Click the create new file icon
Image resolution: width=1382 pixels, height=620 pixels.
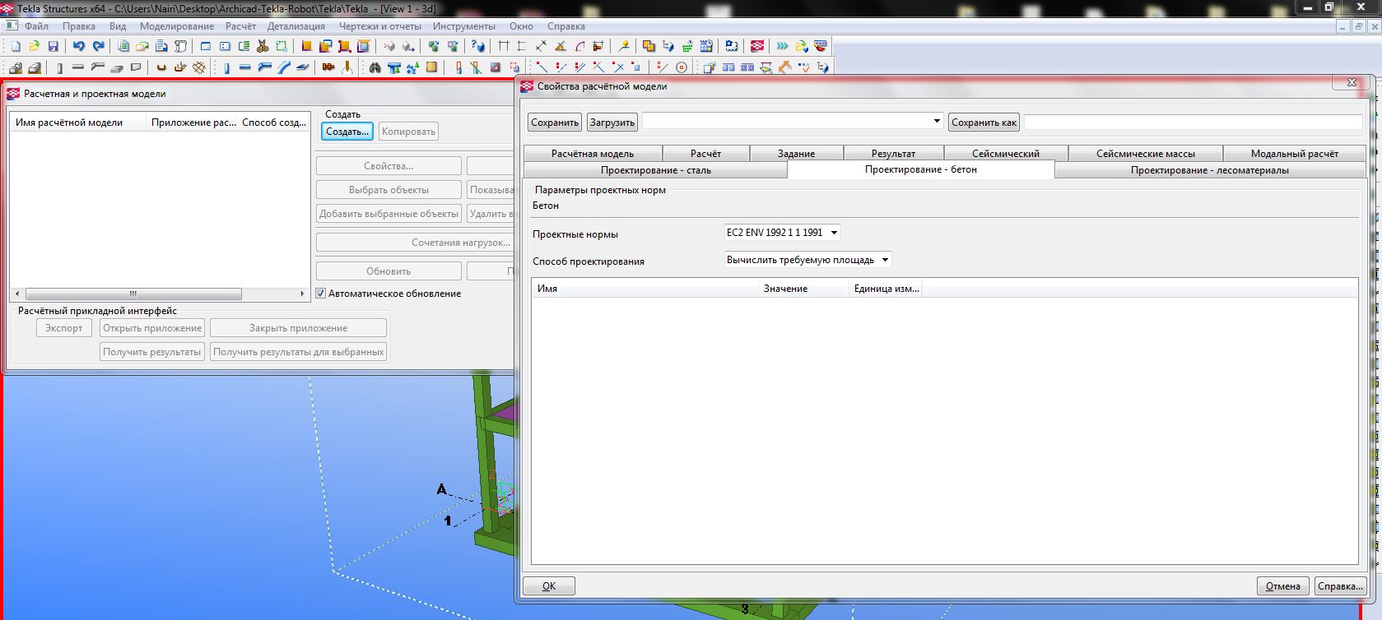coord(16,47)
